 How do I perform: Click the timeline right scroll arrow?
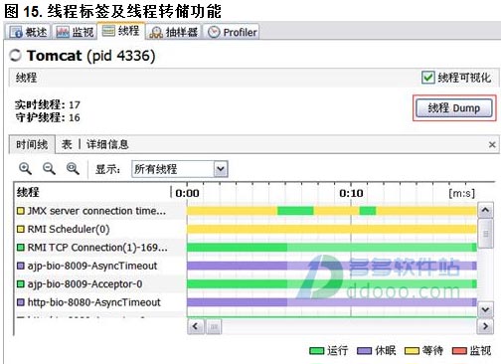(485, 326)
